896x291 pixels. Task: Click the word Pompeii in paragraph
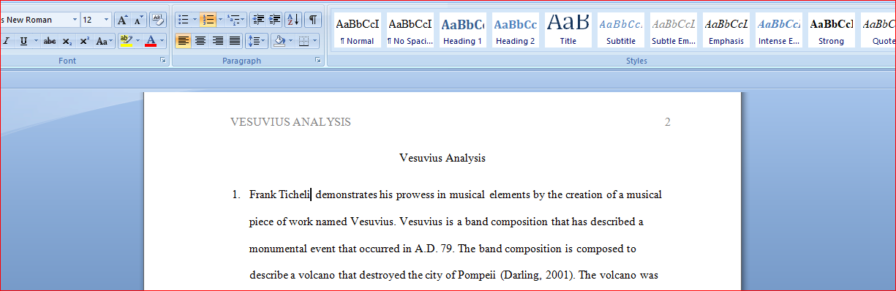[477, 276]
